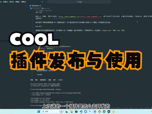
Task: Click 'Total size: 131389 bytes' terminal line
Action: (x=64, y=102)
